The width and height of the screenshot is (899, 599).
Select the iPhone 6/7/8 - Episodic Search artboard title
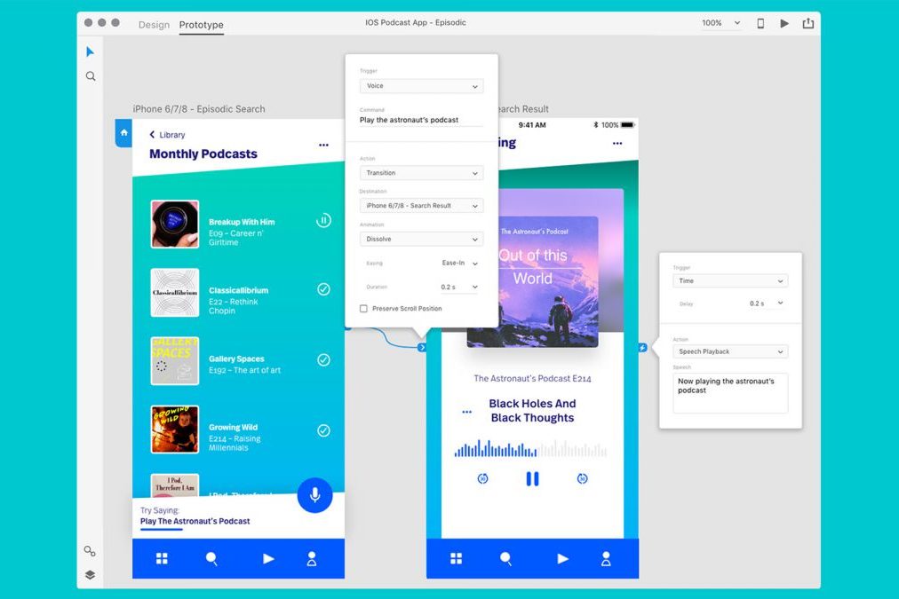[x=199, y=109]
